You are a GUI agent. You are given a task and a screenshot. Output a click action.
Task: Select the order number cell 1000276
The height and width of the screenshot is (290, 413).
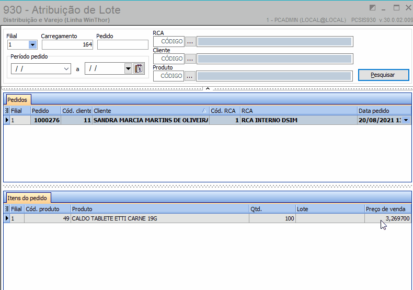click(46, 120)
